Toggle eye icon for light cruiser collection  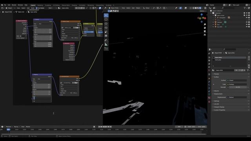[x=247, y=15]
